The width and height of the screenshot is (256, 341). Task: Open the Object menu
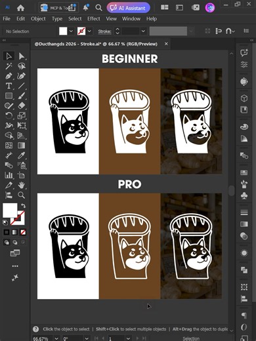tap(38, 19)
